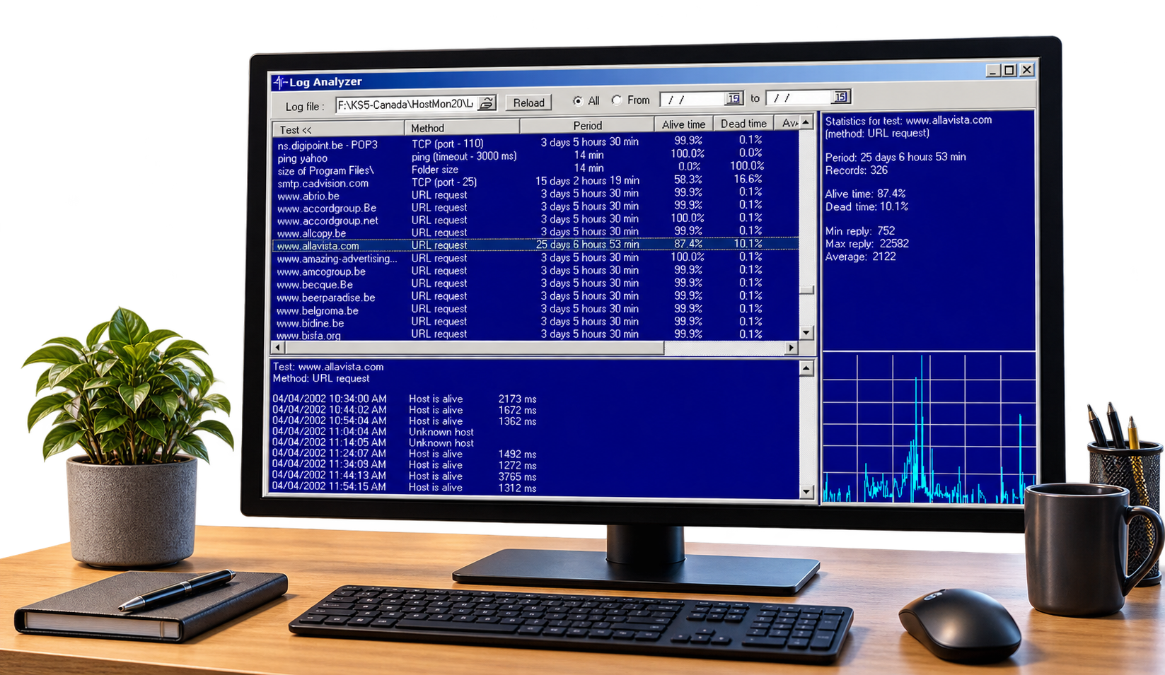
Task: Click the 04/04/2002 11:04:04 AM log entry
Action: coord(373,431)
